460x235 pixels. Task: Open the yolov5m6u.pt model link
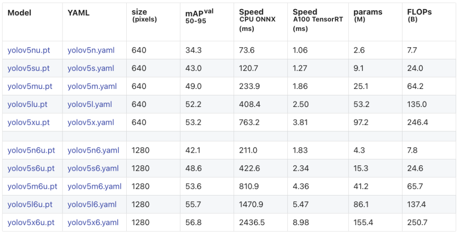(32, 186)
